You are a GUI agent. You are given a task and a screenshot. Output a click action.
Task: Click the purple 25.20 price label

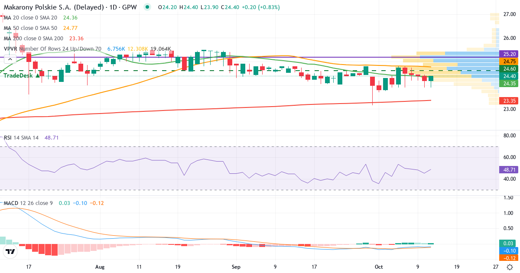click(509, 54)
